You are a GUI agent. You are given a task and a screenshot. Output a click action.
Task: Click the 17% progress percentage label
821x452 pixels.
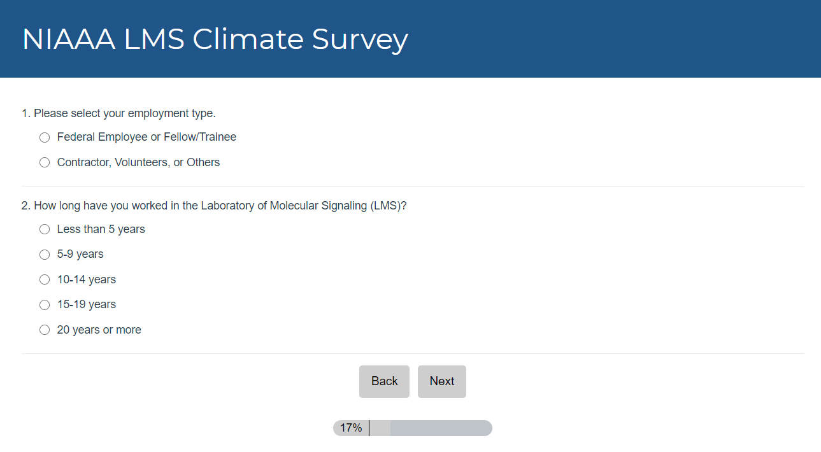[351, 428]
